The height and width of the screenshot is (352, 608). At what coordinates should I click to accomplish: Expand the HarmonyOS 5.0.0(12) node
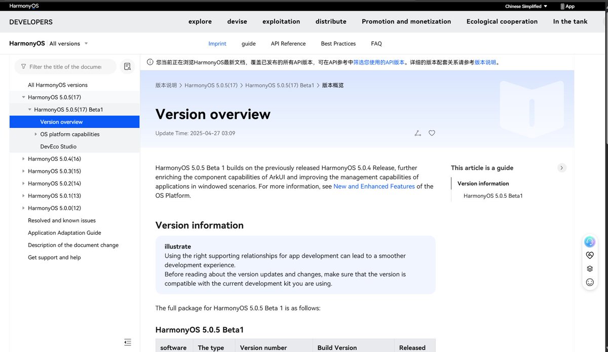(x=23, y=208)
